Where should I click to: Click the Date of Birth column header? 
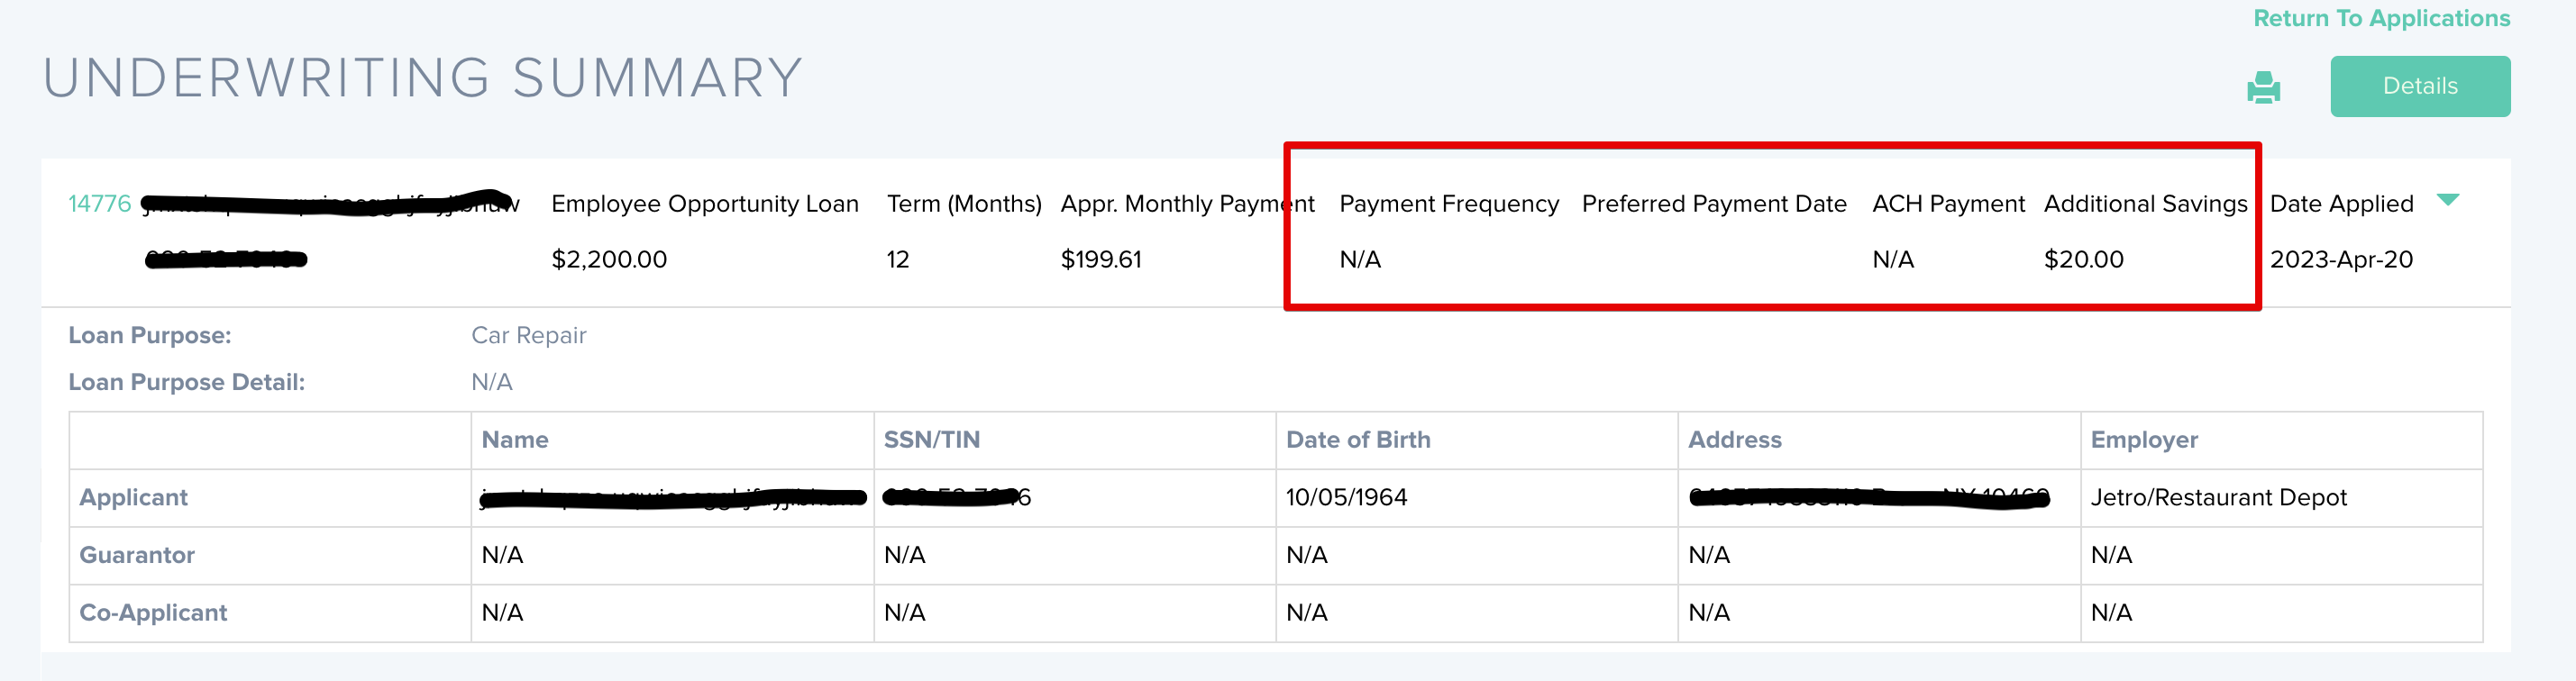[1357, 440]
